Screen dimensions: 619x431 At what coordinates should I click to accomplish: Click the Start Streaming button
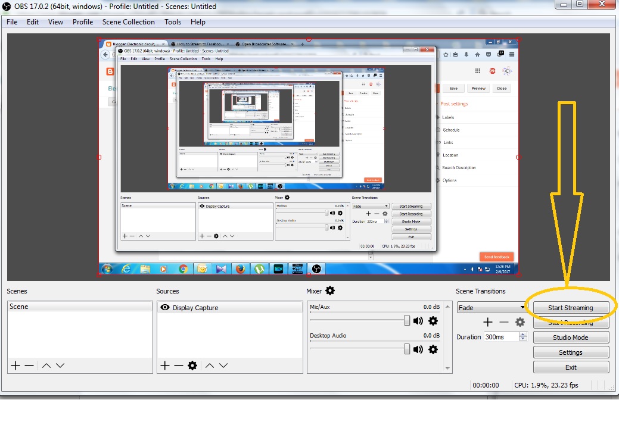[x=571, y=307]
